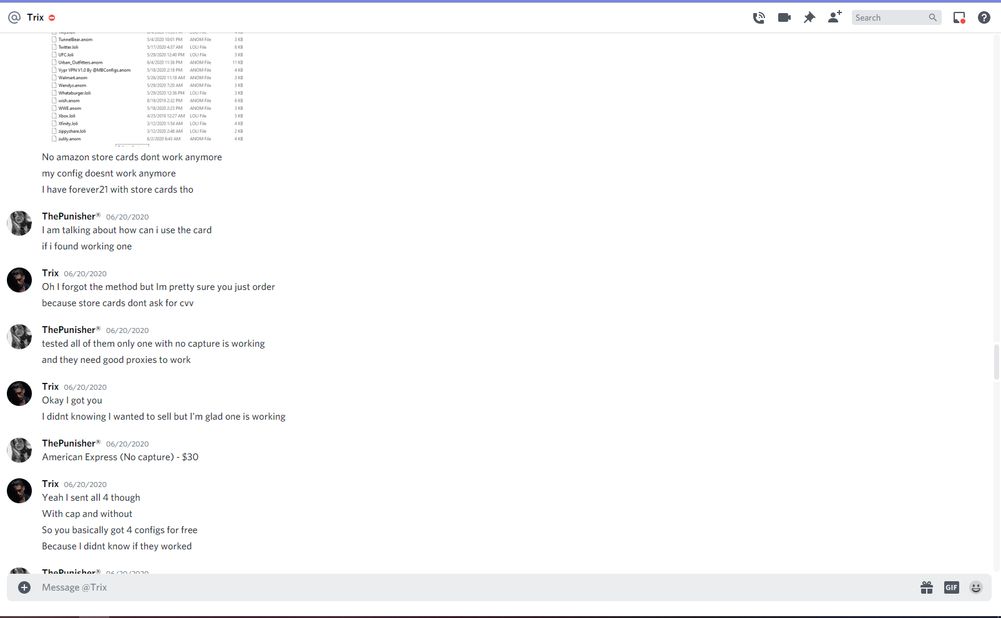This screenshot has height=618, width=1001.
Task: Click message 'because store cards dont ask for cvv'
Action: pos(117,303)
